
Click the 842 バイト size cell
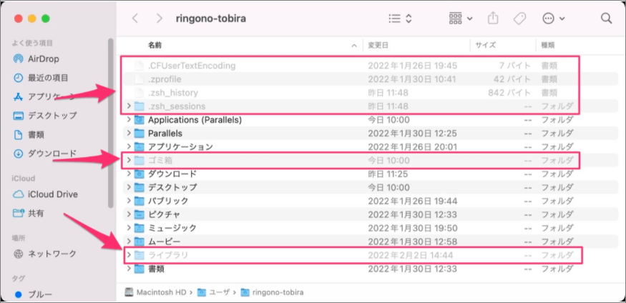[x=509, y=93]
